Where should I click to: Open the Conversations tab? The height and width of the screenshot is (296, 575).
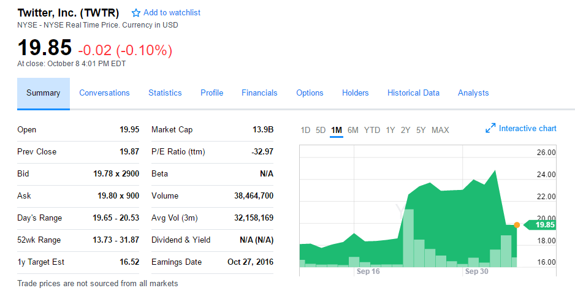click(x=104, y=93)
